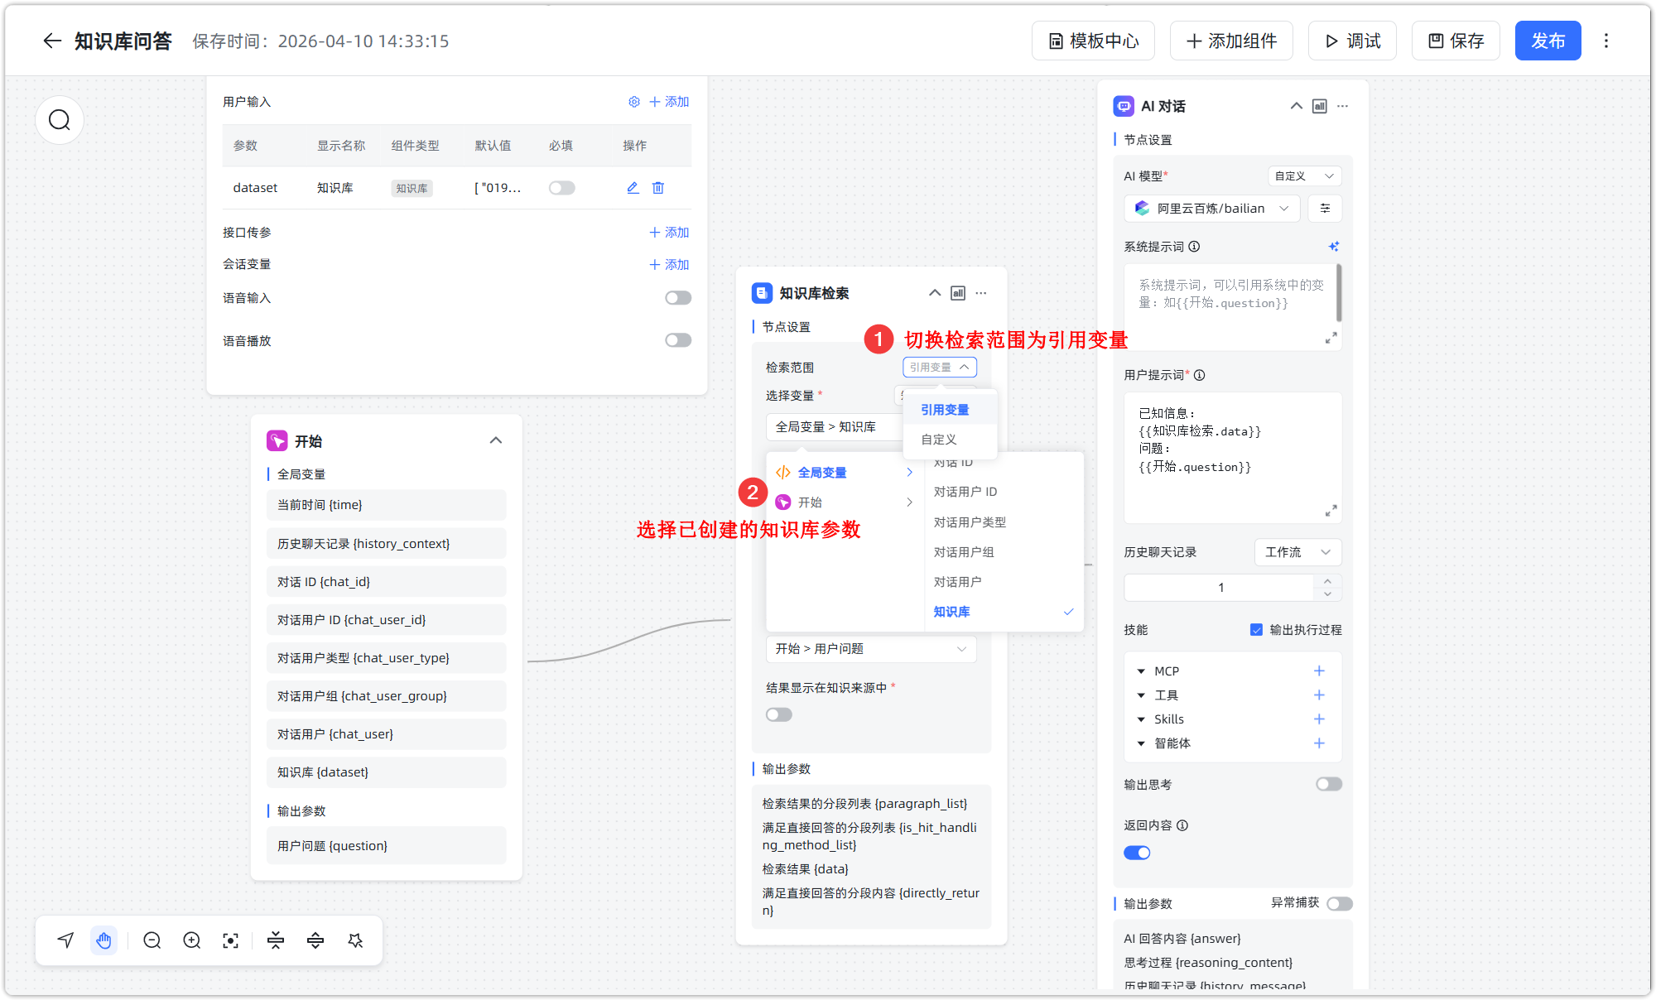Click the 'all' variables icon on AI 对话 node
The width and height of the screenshot is (1656, 1000).
[1319, 106]
